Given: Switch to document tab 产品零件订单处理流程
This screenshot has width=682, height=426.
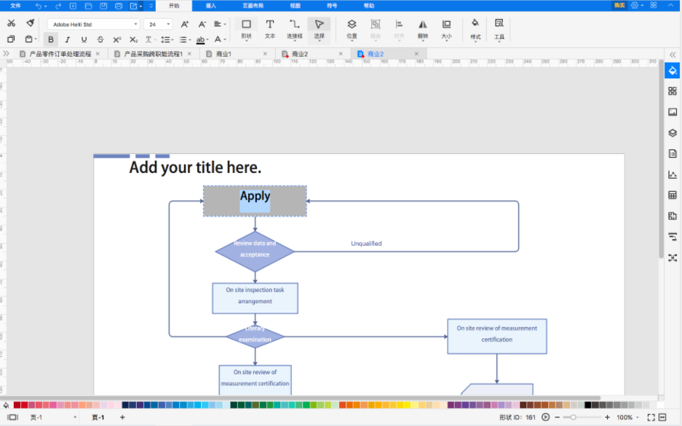Looking at the screenshot, I should click(x=60, y=54).
